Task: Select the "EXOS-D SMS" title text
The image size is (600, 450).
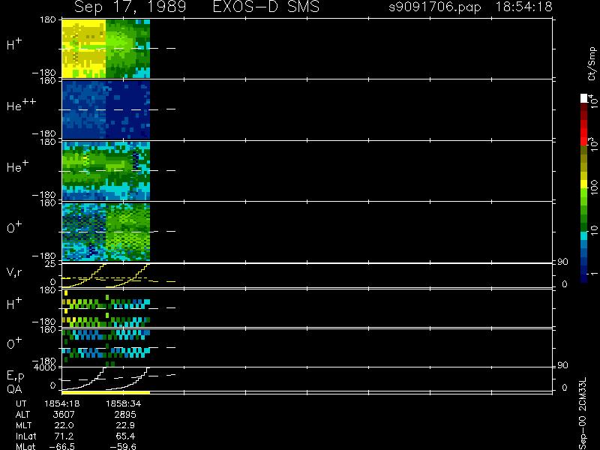Action: coord(266,7)
